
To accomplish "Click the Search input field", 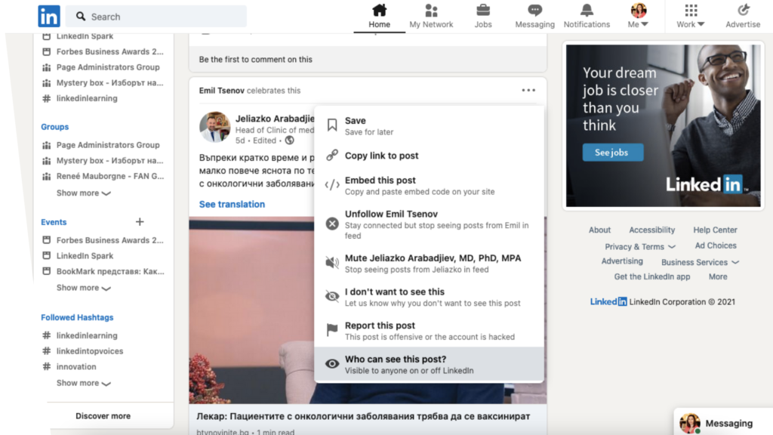I will click(156, 17).
